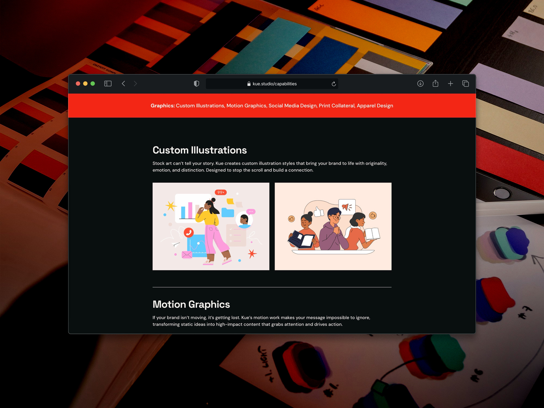Go back with the left arrow
Screen dimensions: 544x408
(x=123, y=84)
